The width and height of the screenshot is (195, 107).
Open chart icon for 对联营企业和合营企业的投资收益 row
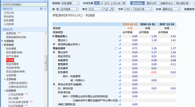coord(120,96)
